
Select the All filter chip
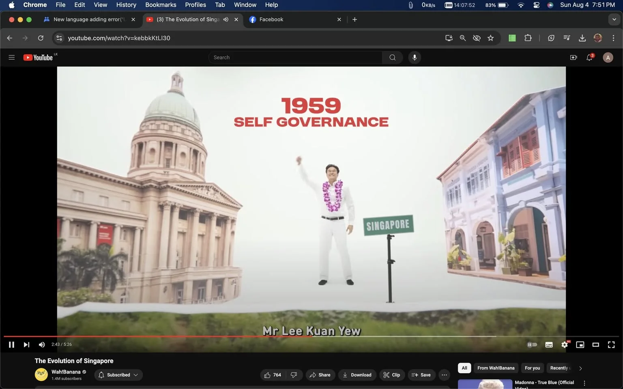[464, 368]
